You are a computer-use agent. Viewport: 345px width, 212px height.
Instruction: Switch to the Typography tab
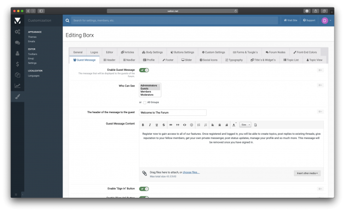[x=234, y=60]
